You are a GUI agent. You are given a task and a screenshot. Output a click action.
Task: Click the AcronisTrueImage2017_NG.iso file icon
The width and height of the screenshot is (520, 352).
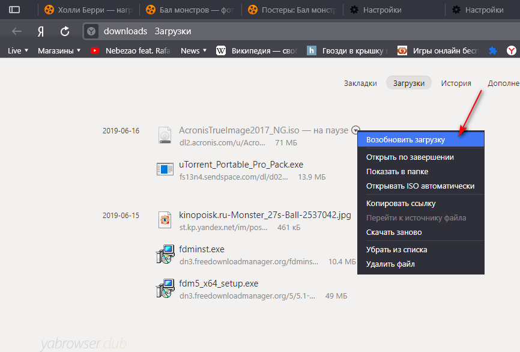coord(165,135)
